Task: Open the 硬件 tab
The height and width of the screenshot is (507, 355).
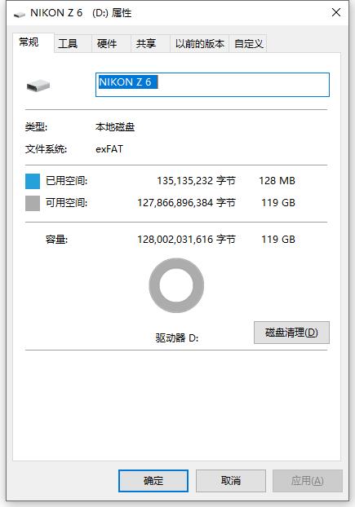Action: [x=107, y=44]
